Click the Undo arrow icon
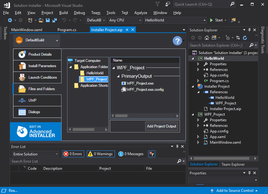 (x=64, y=20)
